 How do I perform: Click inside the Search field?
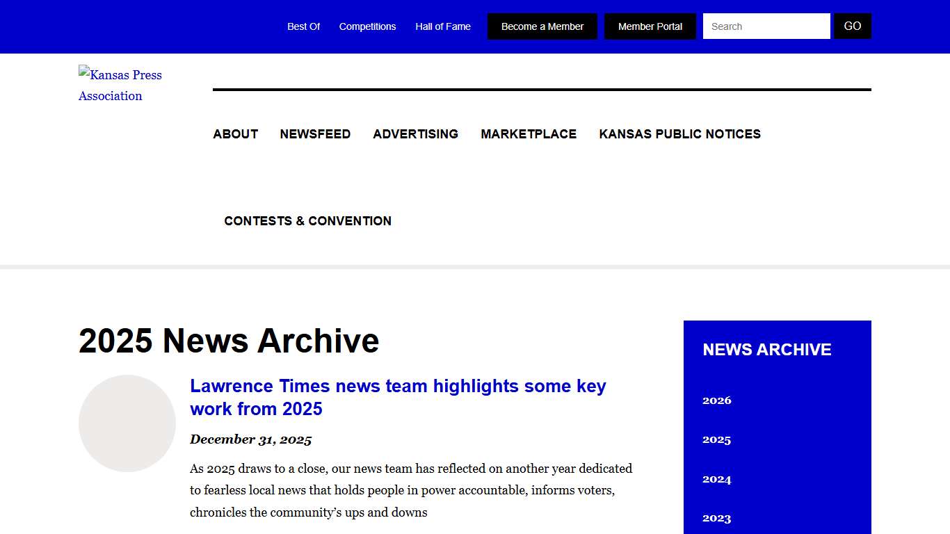click(x=765, y=26)
